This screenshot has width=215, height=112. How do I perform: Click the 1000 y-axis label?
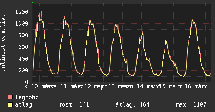tap(22, 23)
